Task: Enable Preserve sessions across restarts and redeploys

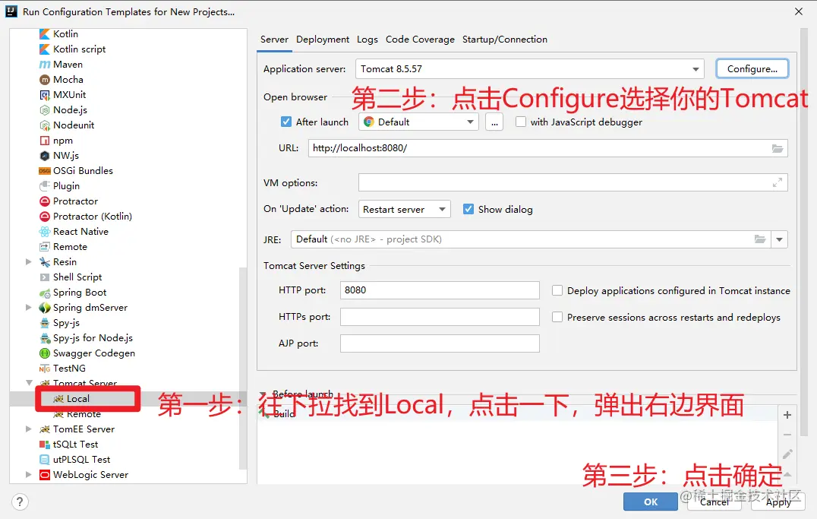Action: (557, 317)
